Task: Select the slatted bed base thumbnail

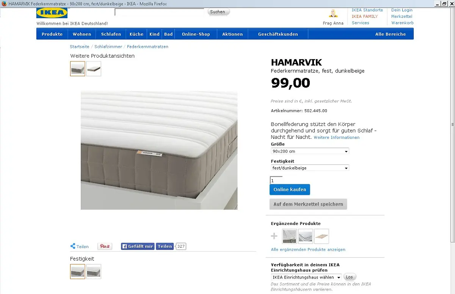Action: point(322,236)
